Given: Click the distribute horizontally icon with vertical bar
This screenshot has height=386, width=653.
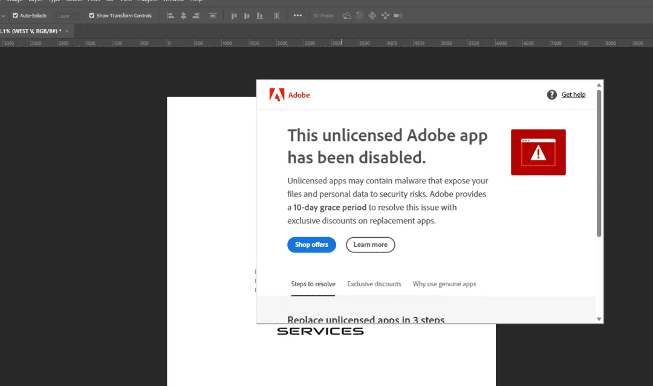Looking at the screenshot, I should pyautogui.click(x=276, y=16).
